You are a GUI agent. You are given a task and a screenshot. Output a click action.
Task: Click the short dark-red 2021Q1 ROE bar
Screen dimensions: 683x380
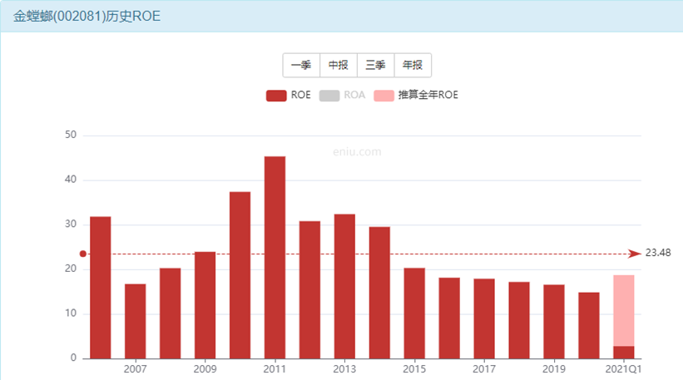(x=624, y=353)
